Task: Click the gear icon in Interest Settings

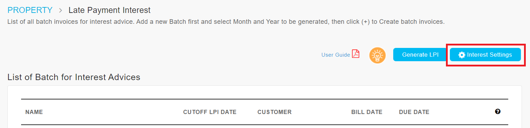Action: (462, 55)
